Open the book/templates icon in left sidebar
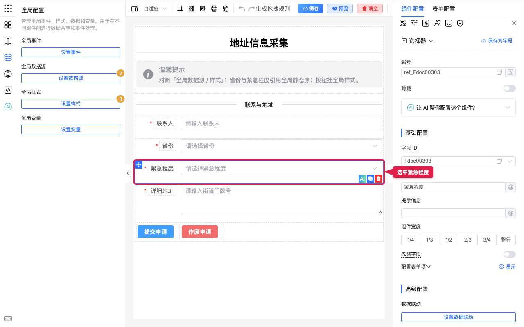The width and height of the screenshot is (524, 327). (8, 41)
